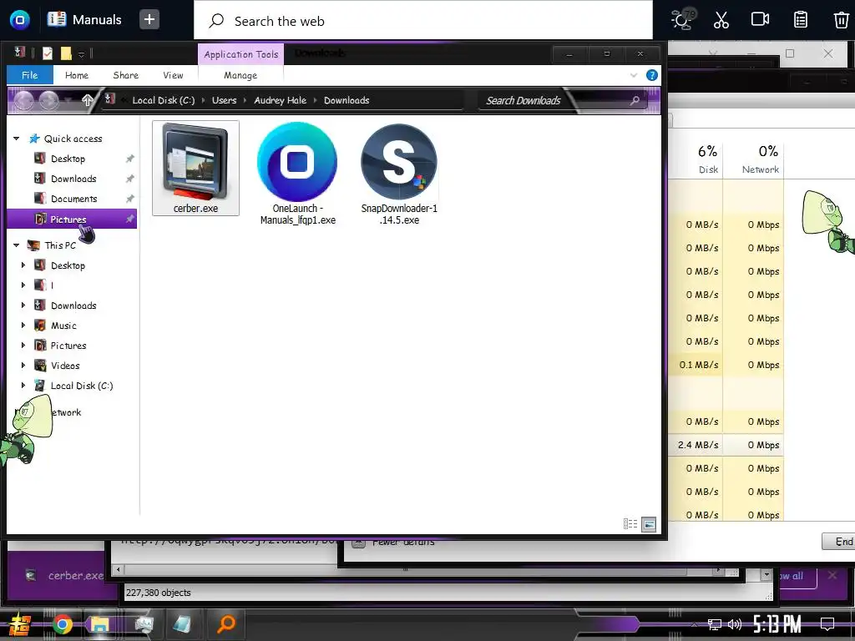Open the dropdown arrow after Users breadcrumb
Screen dimensions: 855x641
click(x=245, y=100)
